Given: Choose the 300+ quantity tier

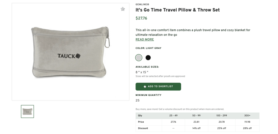Looking at the screenshot, I should pos(247,116).
